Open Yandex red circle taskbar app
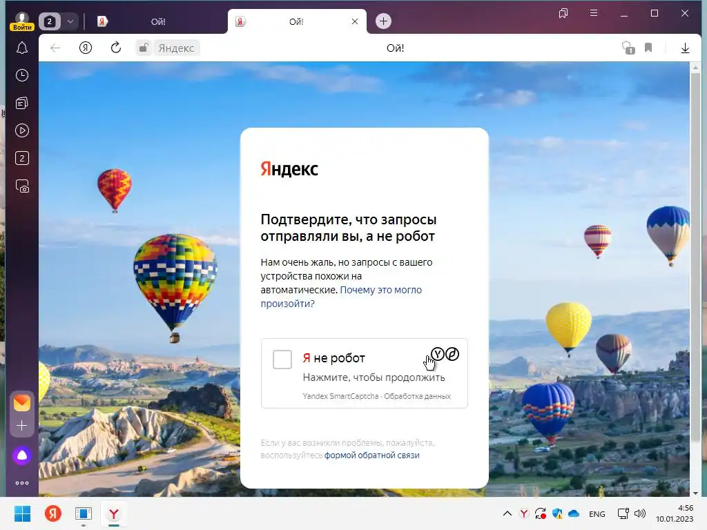The image size is (707, 530). [x=52, y=513]
